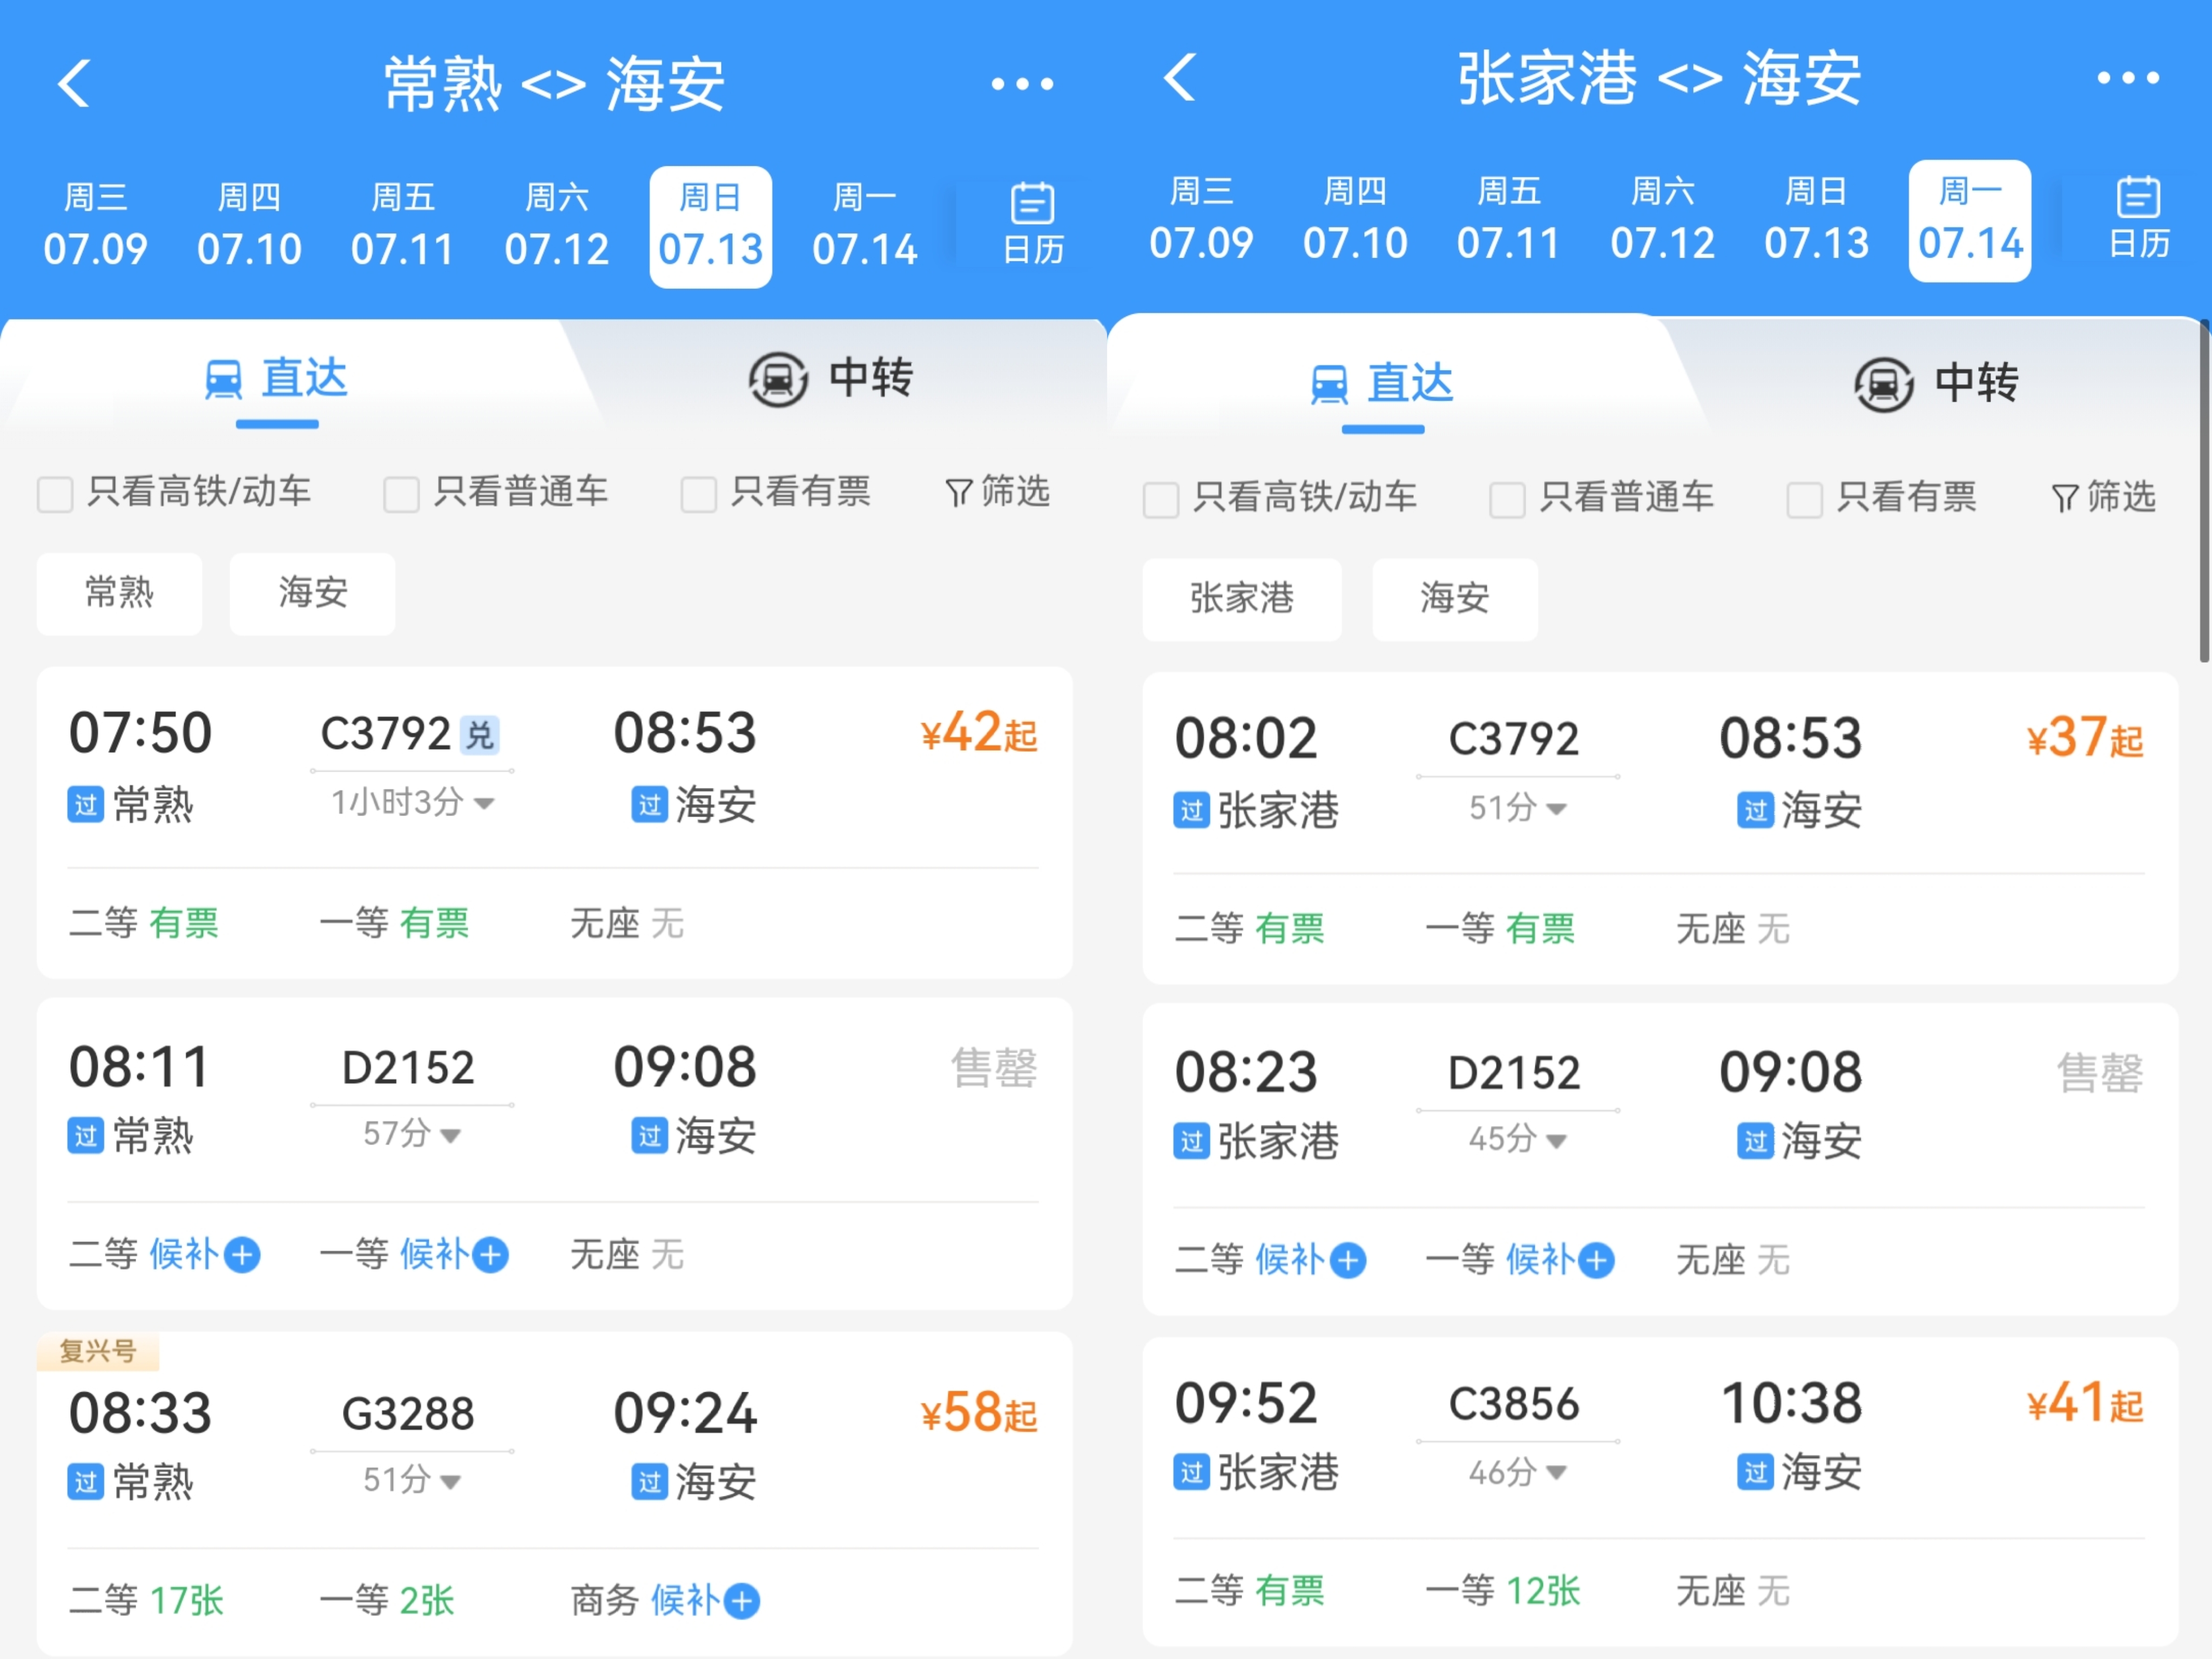Expand 46分 stops dropdown for C3856
The width and height of the screenshot is (2212, 1659).
1517,1472
